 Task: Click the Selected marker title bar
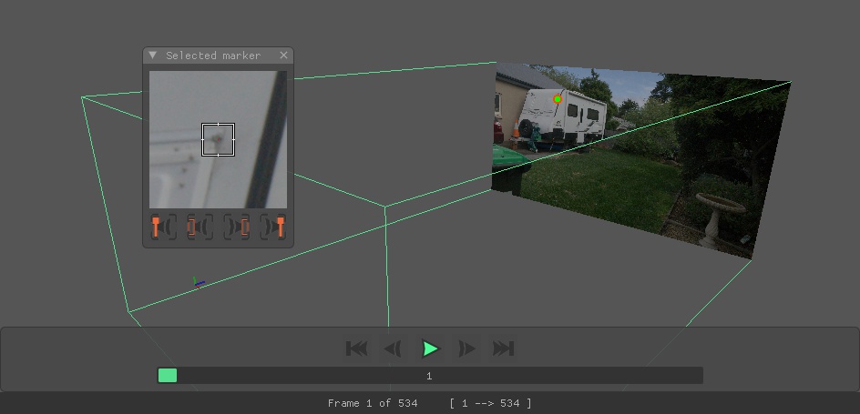point(213,56)
